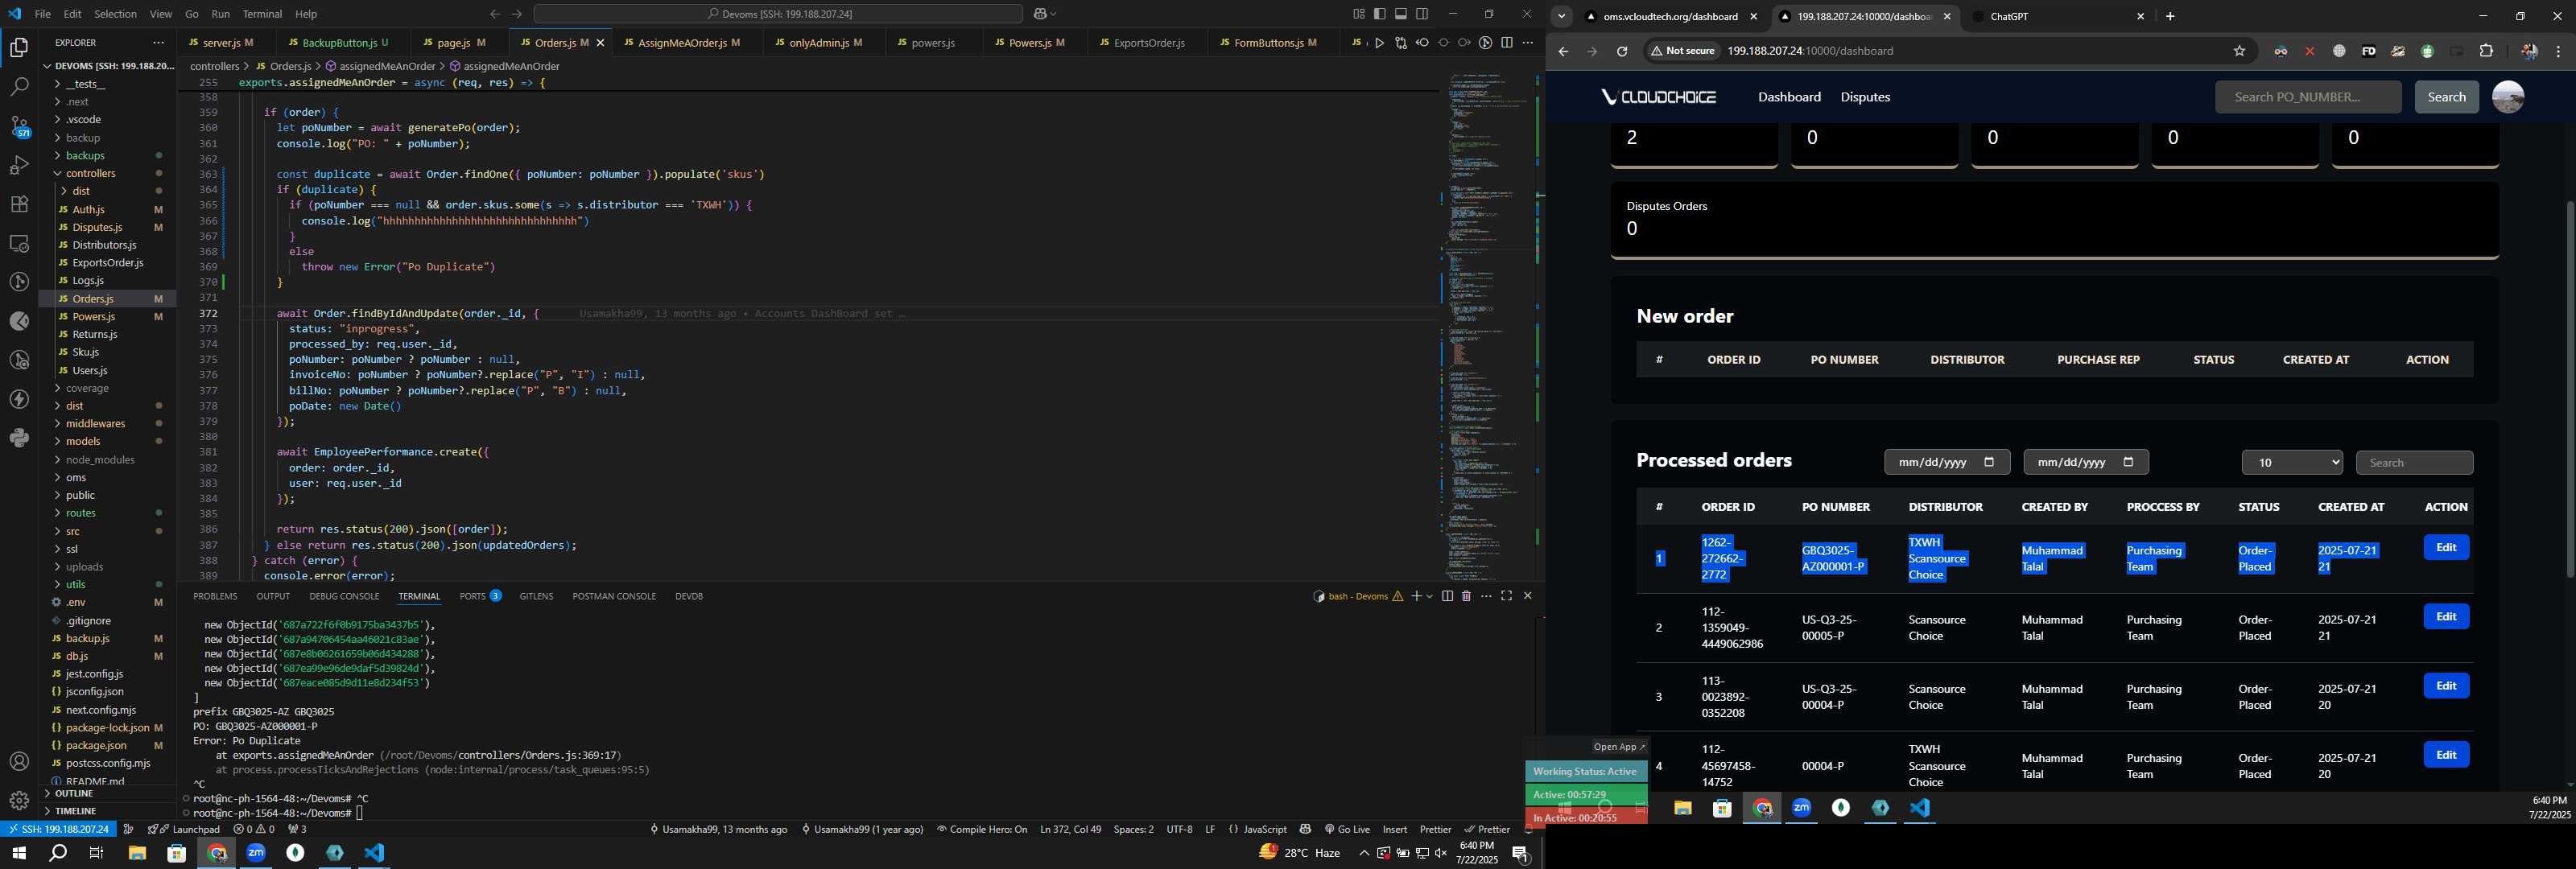This screenshot has width=2576, height=869.
Task: Switch to the PROBLEMS panel tab
Action: (x=215, y=596)
